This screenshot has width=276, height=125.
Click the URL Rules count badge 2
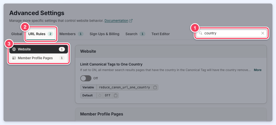[x=50, y=34]
